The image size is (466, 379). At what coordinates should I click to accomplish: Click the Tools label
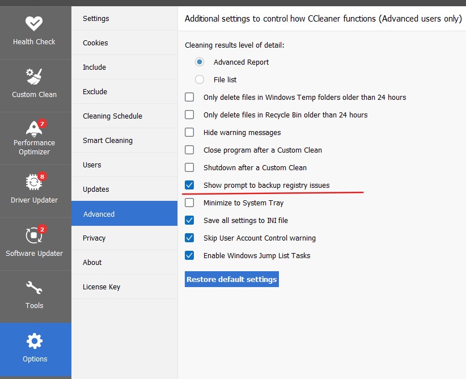coord(34,305)
